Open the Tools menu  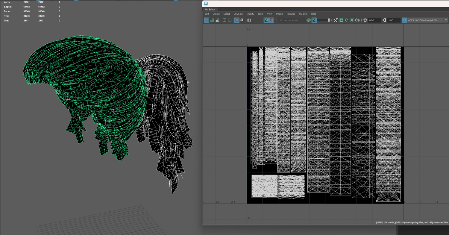[x=260, y=14]
